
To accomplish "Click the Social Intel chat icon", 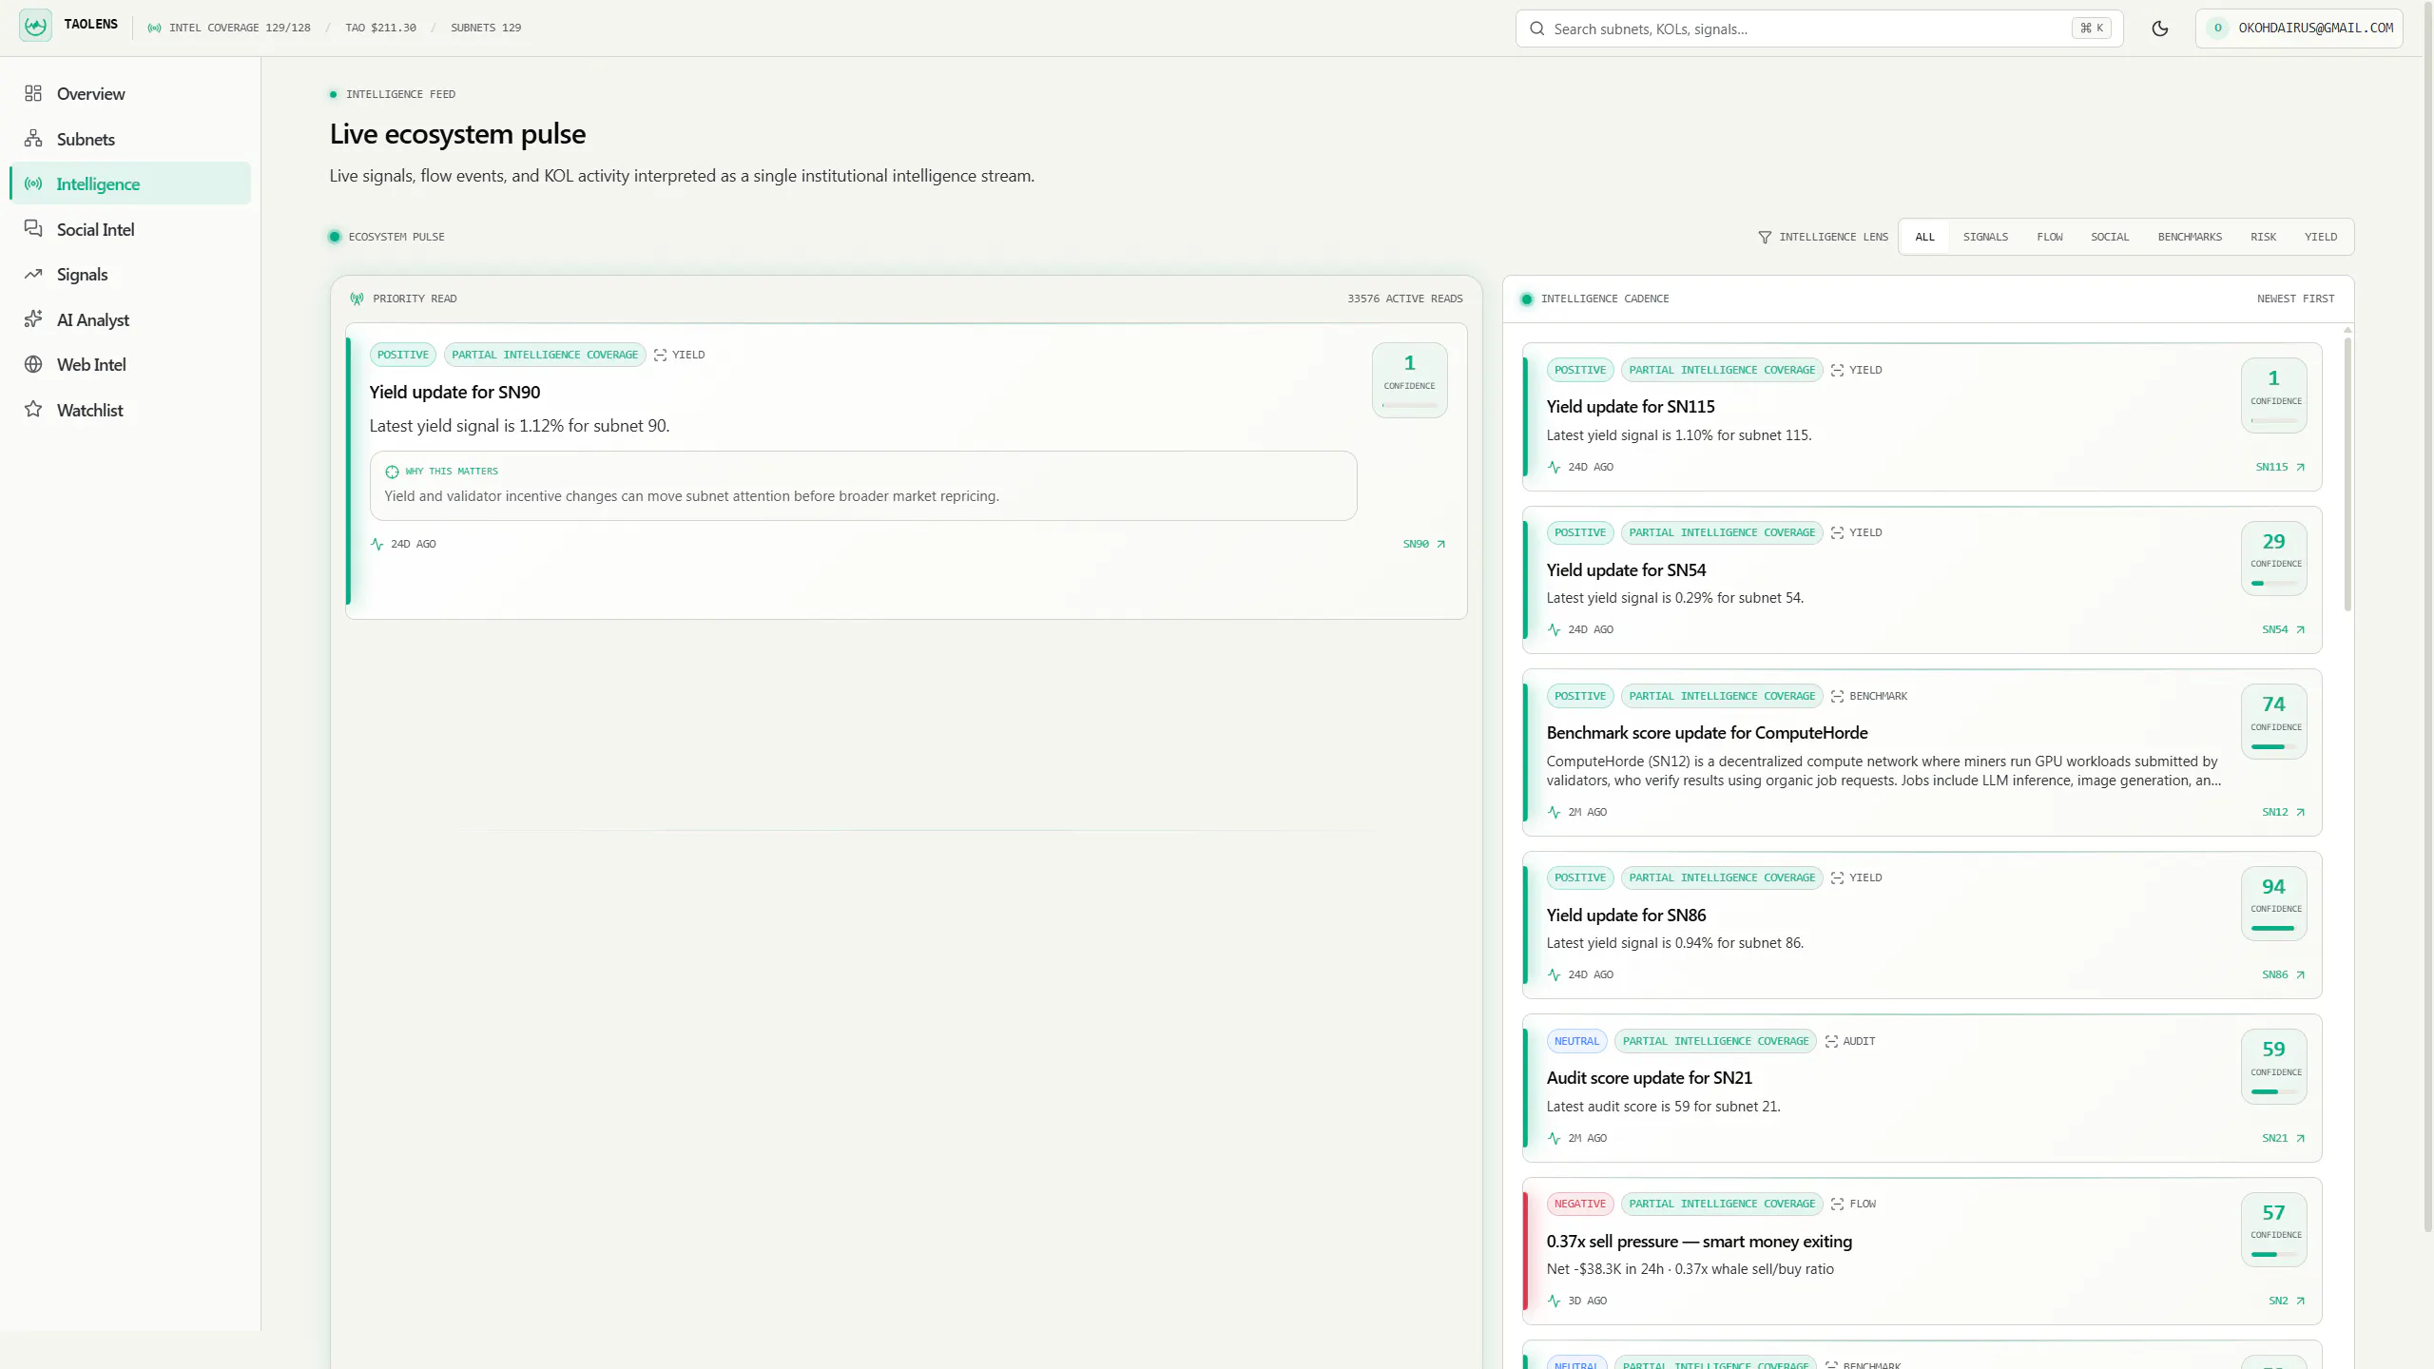I will (33, 229).
